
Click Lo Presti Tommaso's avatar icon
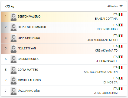[14, 27]
